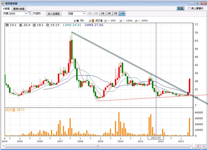Click the blue zoom icon at bottom right
Viewport: 208px width, 150px height.
(x=204, y=146)
